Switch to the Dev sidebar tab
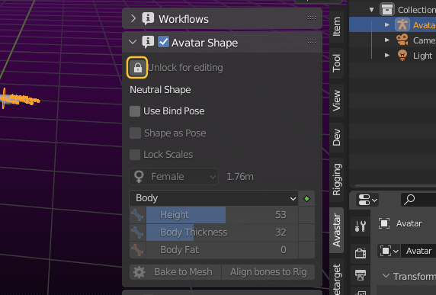The width and height of the screenshot is (436, 295). 336,137
